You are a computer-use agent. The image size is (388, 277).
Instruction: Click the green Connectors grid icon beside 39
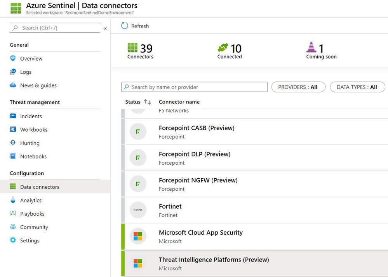point(132,47)
